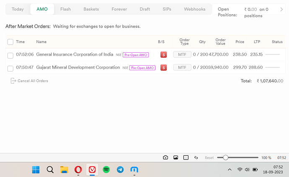The image size is (289, 177).
Task: Click the 07:50:47 order time
Action: click(25, 67)
